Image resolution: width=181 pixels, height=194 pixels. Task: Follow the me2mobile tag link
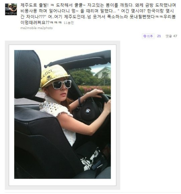[28, 28]
